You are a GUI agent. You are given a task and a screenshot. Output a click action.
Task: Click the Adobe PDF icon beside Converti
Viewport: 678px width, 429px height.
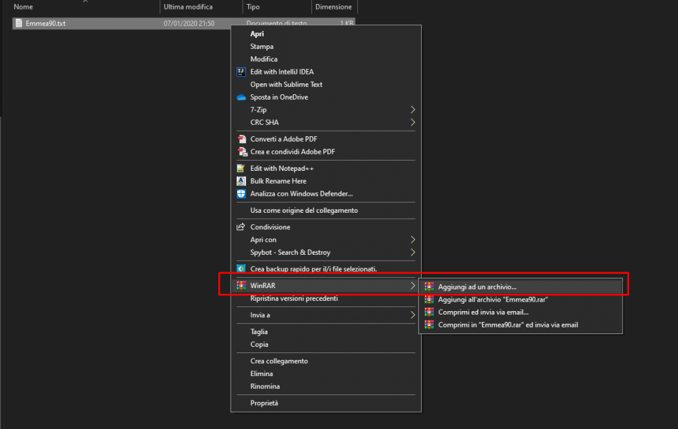click(x=242, y=139)
